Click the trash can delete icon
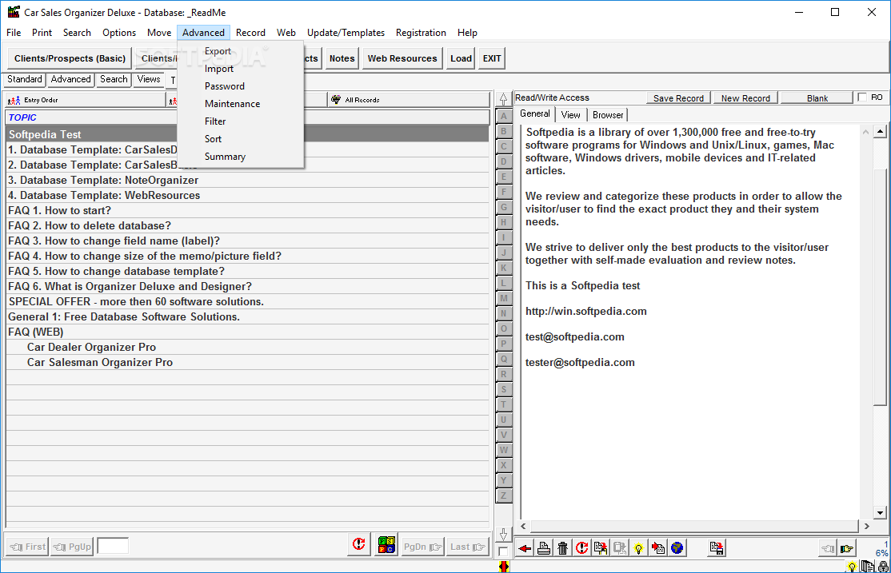This screenshot has height=573, width=891. 562,548
